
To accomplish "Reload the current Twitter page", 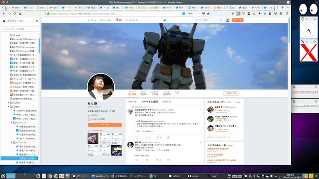I will tap(14, 13).
